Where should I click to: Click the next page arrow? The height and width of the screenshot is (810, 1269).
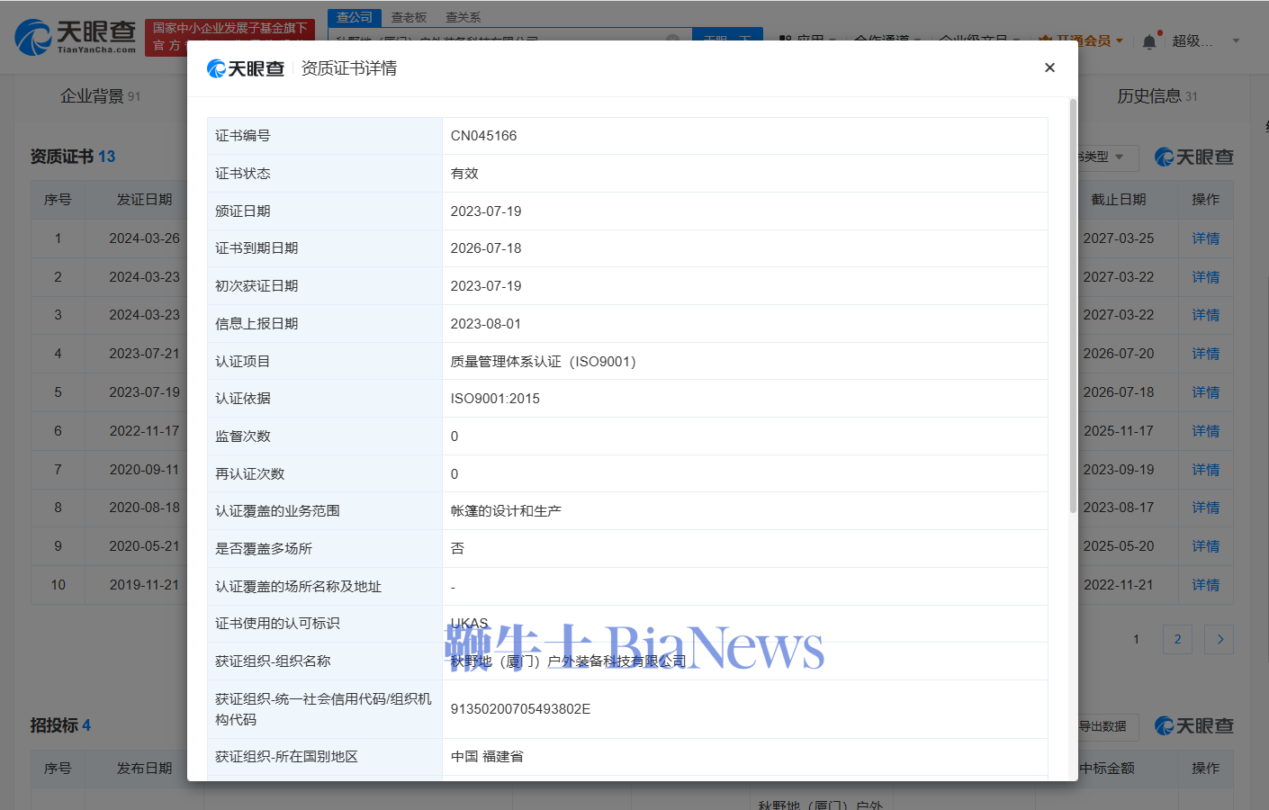[1219, 639]
